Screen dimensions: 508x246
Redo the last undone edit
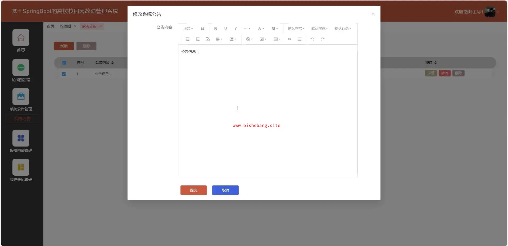[323, 39]
